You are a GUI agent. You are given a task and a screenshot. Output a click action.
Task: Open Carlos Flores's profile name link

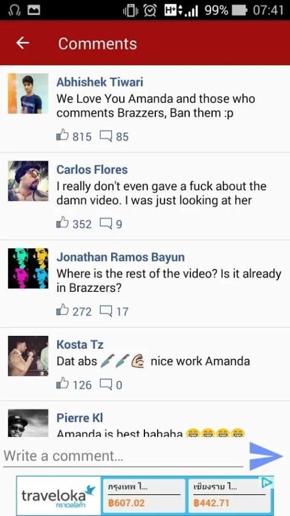coord(92,169)
